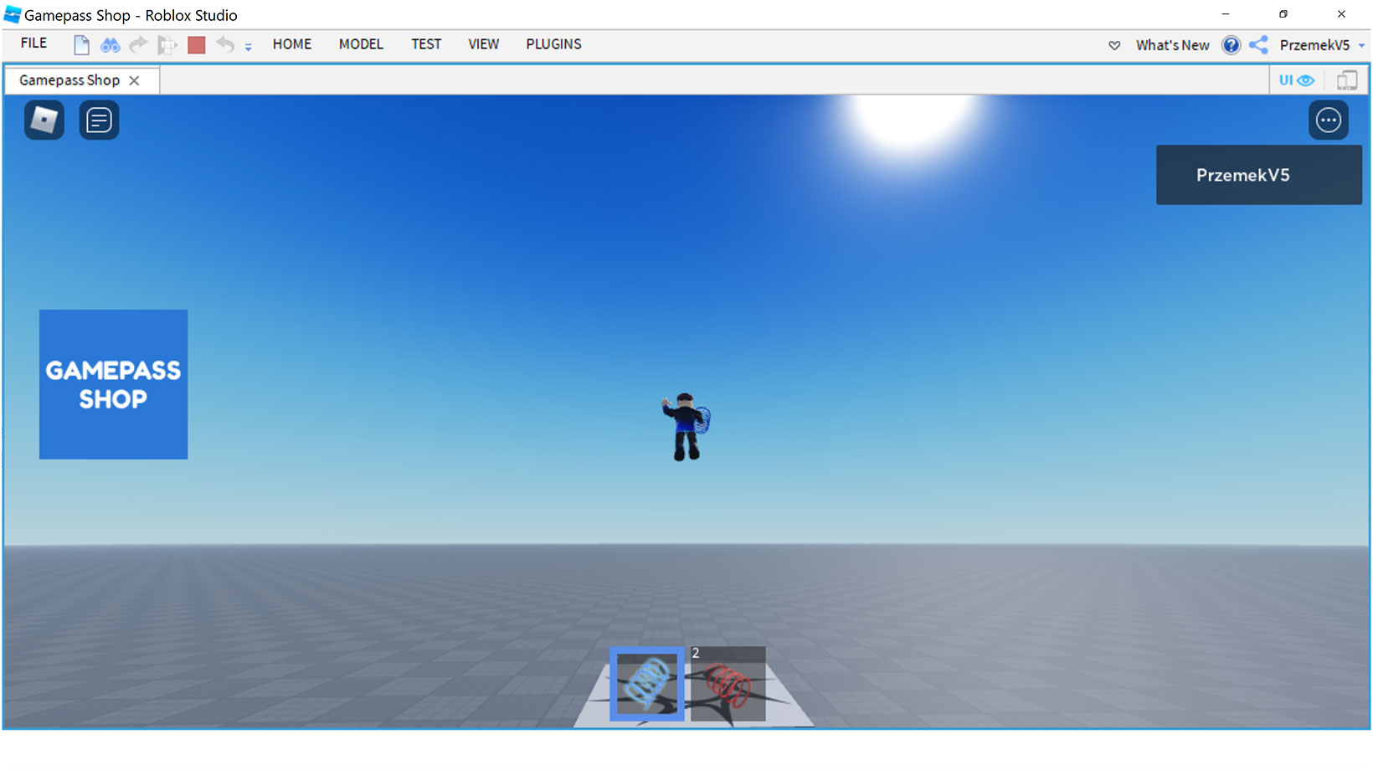Click the undo arrow icon
The height and width of the screenshot is (770, 1373).
pyautogui.click(x=225, y=44)
